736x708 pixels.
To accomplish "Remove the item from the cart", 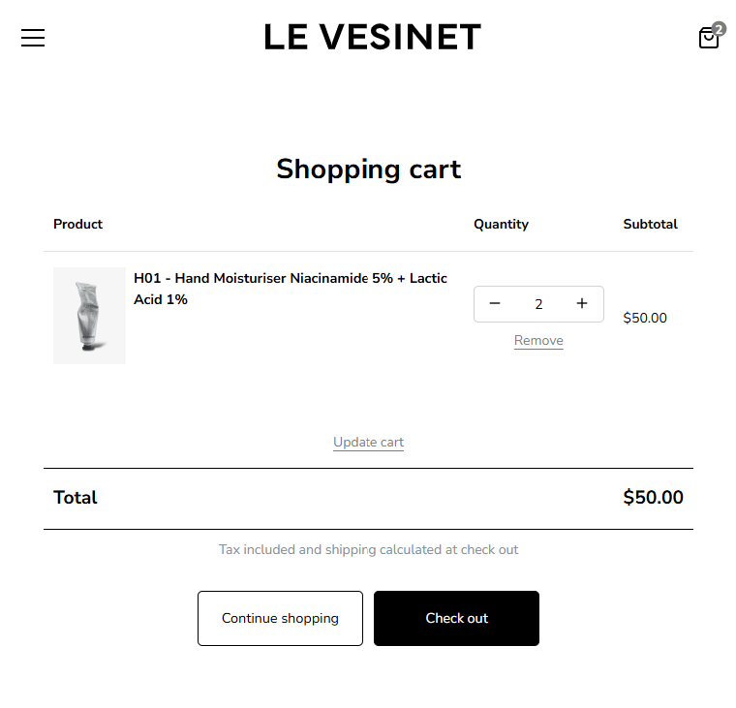I will 538,340.
